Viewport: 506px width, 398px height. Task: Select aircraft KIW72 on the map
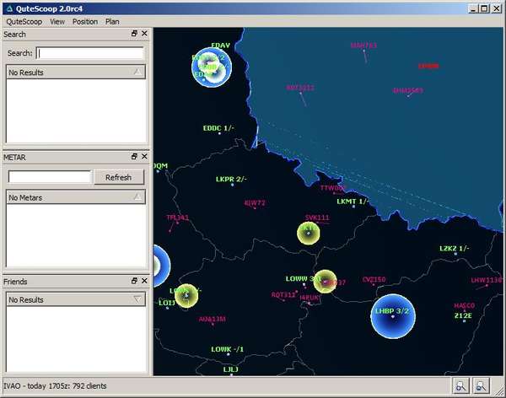255,203
